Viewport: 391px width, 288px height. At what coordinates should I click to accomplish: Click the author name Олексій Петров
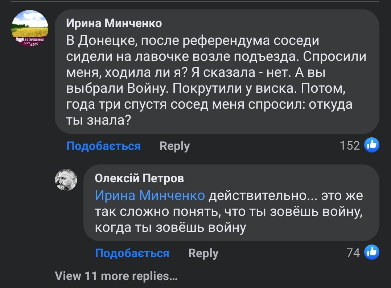coord(139,178)
